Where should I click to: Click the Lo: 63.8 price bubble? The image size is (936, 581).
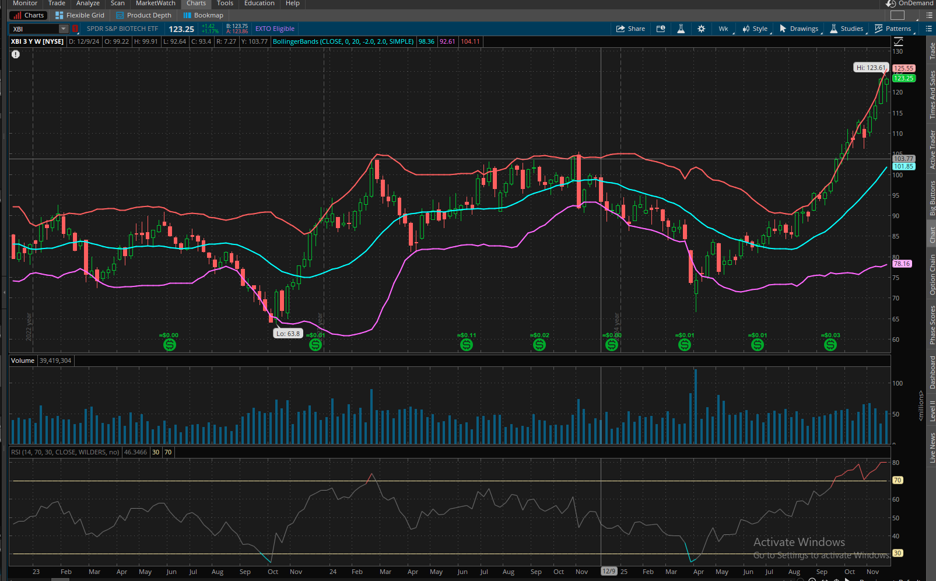288,334
